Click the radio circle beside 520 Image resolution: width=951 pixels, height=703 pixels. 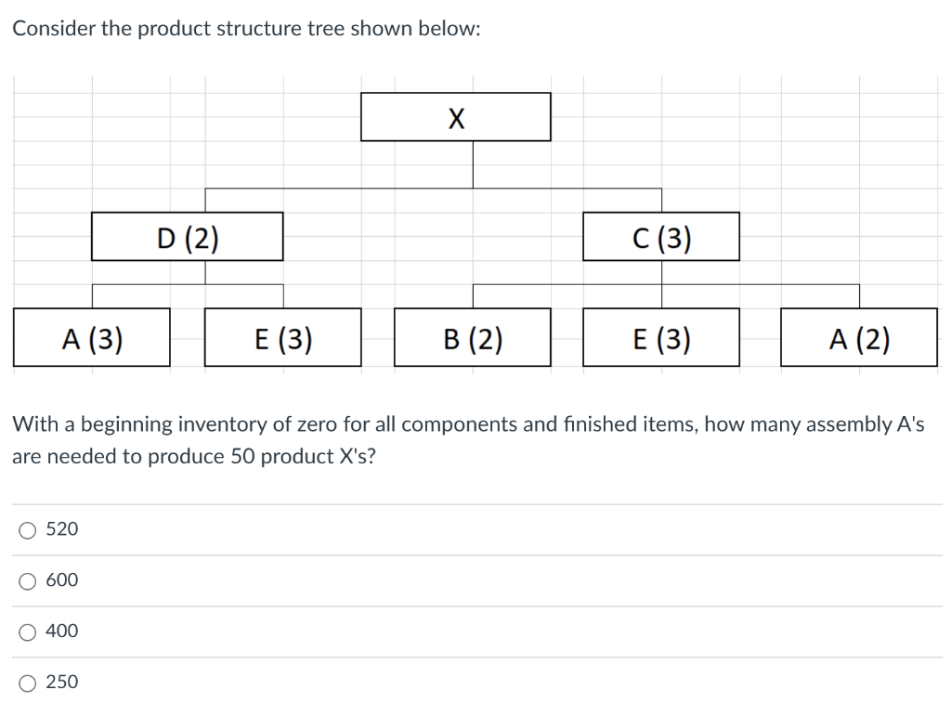(27, 528)
